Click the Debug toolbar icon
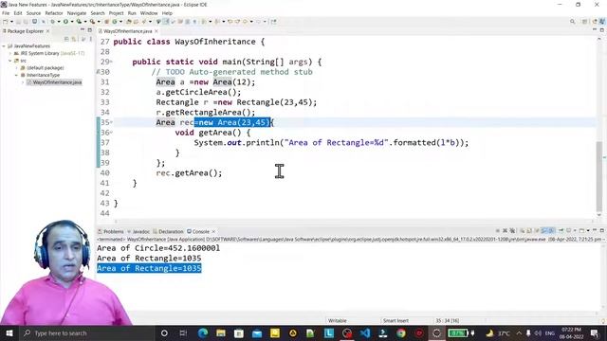The image size is (607, 341). [x=53, y=22]
